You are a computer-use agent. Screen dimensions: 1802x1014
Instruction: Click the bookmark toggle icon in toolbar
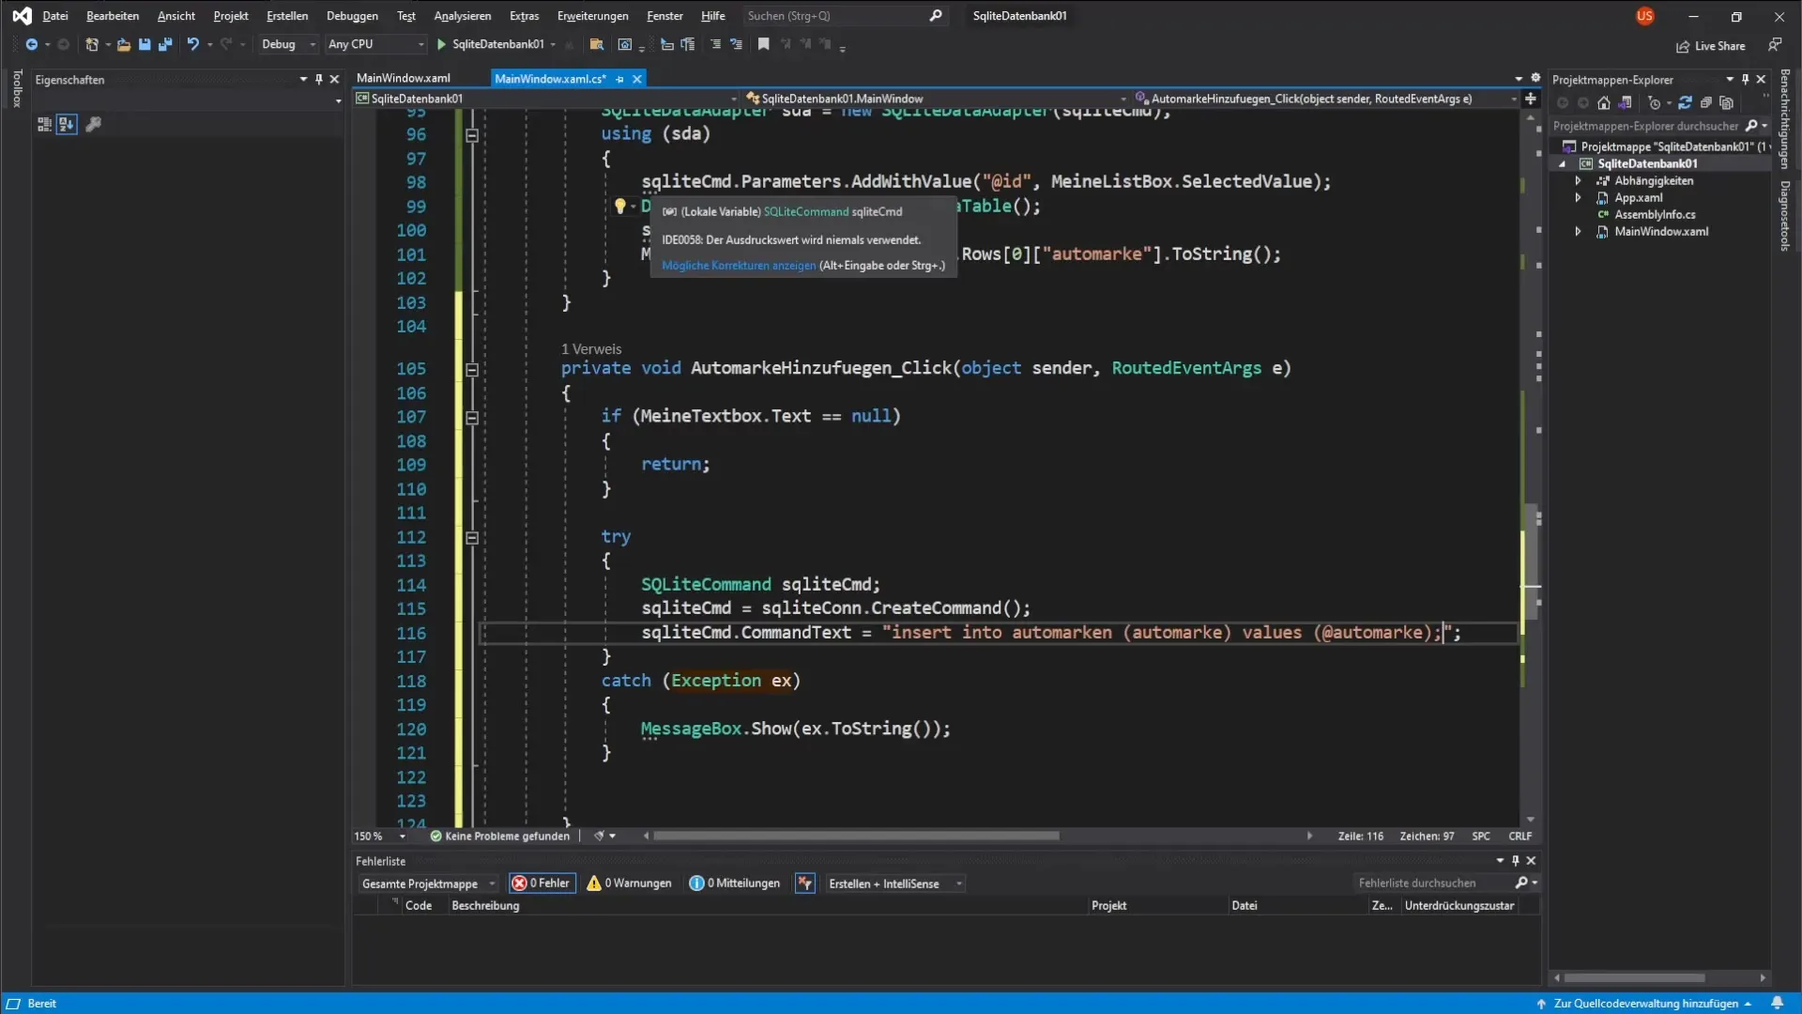[764, 44]
